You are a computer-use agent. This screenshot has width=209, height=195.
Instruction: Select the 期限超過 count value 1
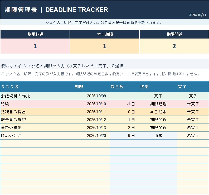pos(35,46)
